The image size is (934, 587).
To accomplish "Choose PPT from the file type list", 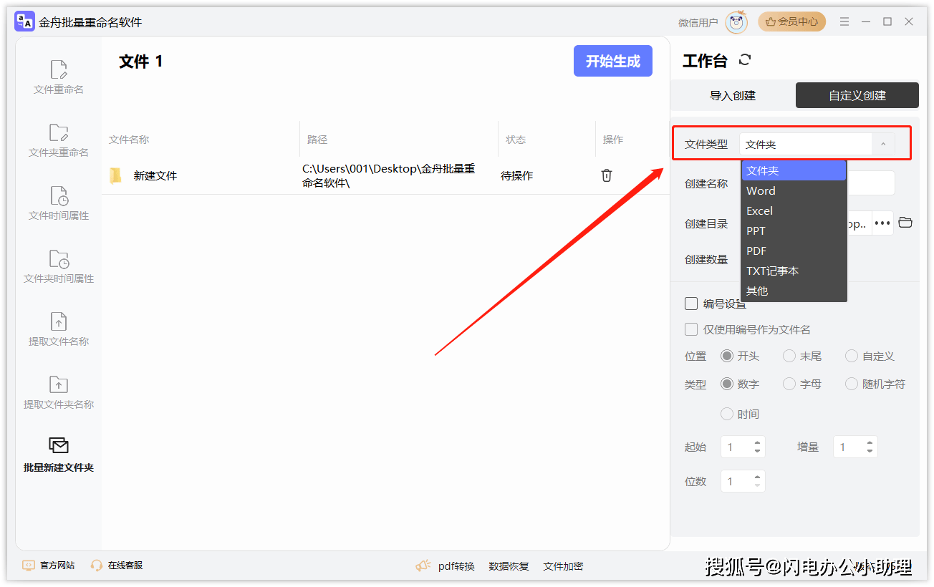I will click(x=794, y=231).
